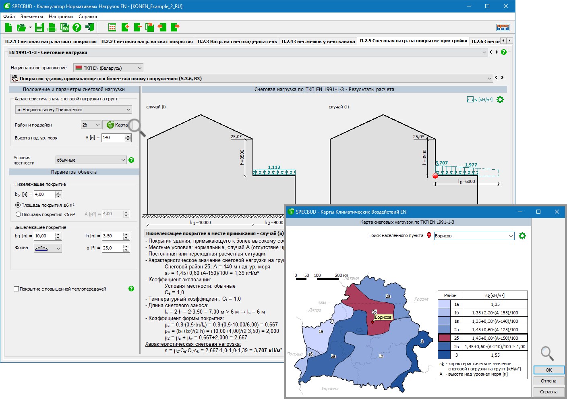Export to Word document icon
567x399 pixels.
pyautogui.click(x=64, y=27)
